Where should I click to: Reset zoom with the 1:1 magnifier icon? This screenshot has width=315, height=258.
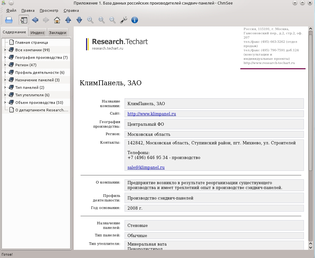(x=101, y=20)
